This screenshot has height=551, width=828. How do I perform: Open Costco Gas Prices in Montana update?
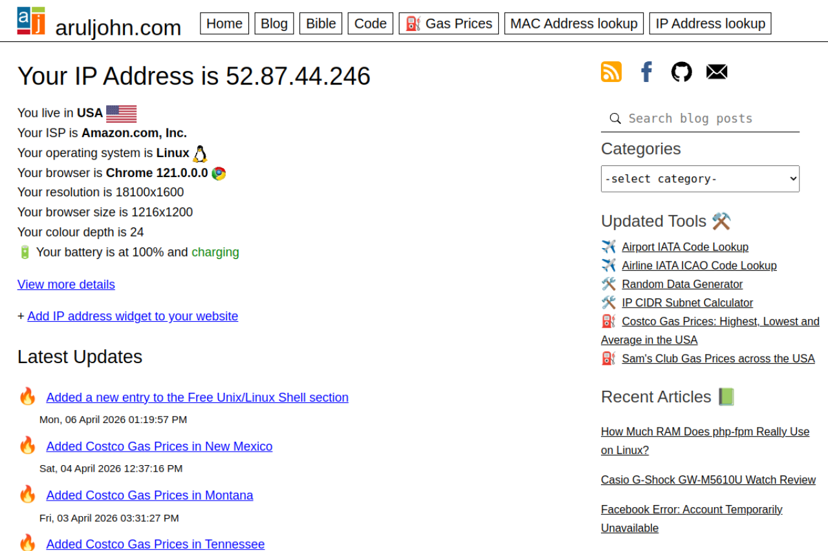149,495
